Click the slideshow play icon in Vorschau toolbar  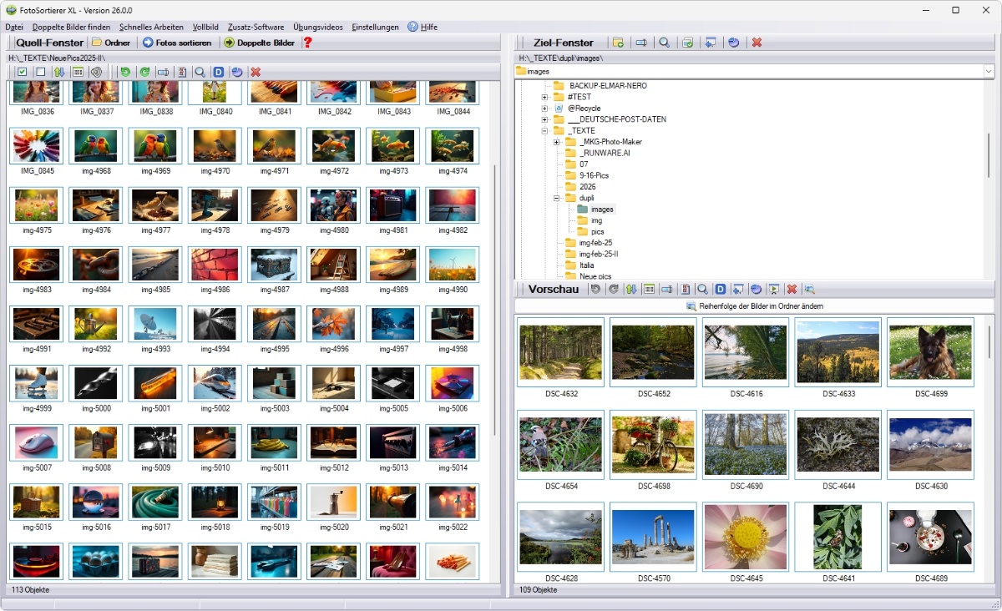pos(774,290)
